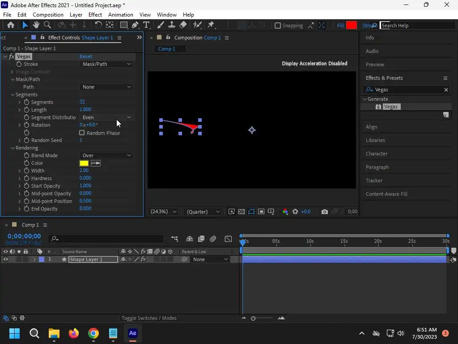
Task: Open the Animation menu
Action: (x=121, y=15)
